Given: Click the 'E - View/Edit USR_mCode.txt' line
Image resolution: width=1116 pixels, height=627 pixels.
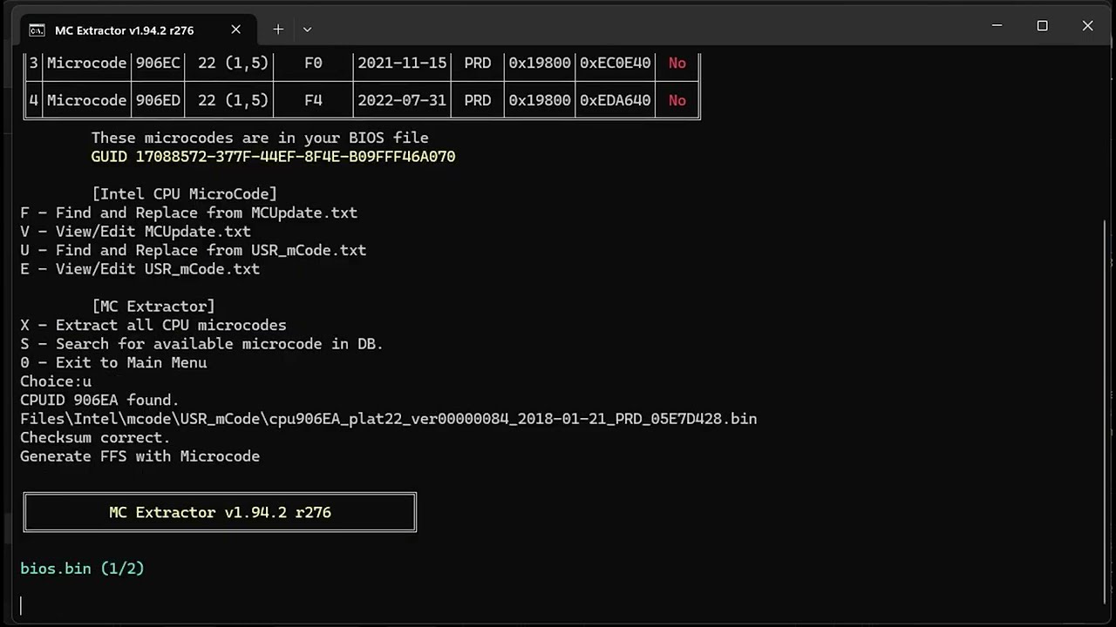Looking at the screenshot, I should click(x=139, y=269).
